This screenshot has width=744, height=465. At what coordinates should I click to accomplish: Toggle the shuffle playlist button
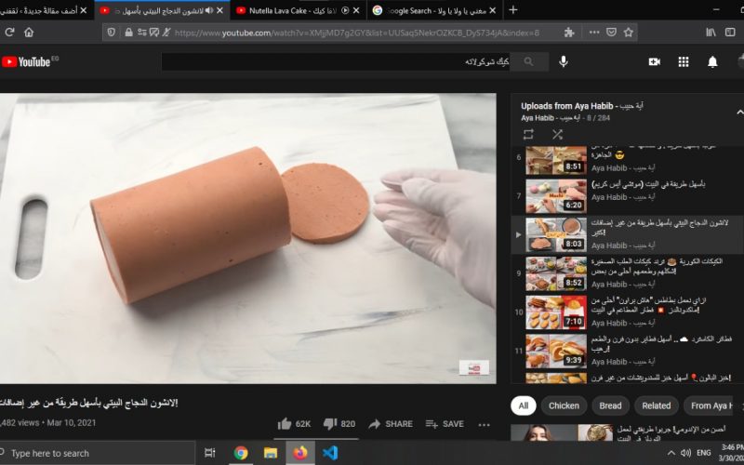tap(557, 134)
